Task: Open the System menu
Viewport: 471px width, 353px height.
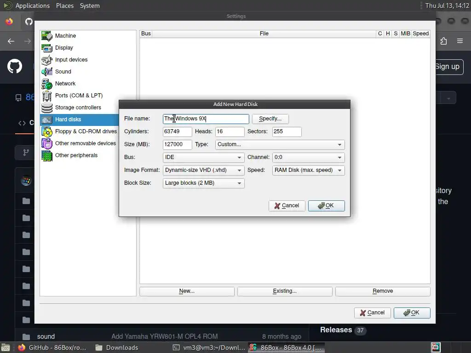Action: (90, 6)
